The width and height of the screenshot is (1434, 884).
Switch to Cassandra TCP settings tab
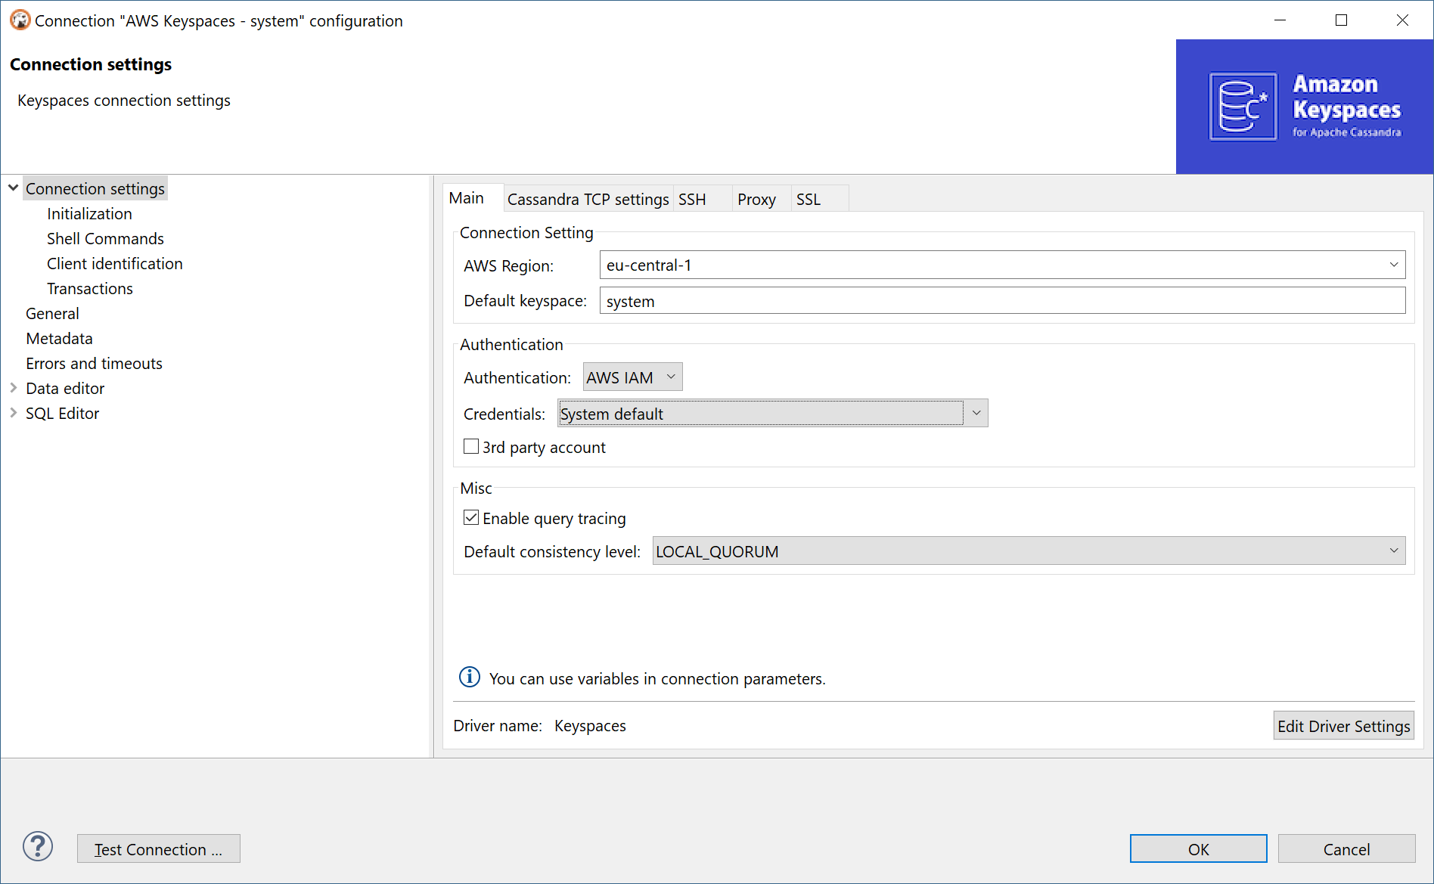(588, 199)
